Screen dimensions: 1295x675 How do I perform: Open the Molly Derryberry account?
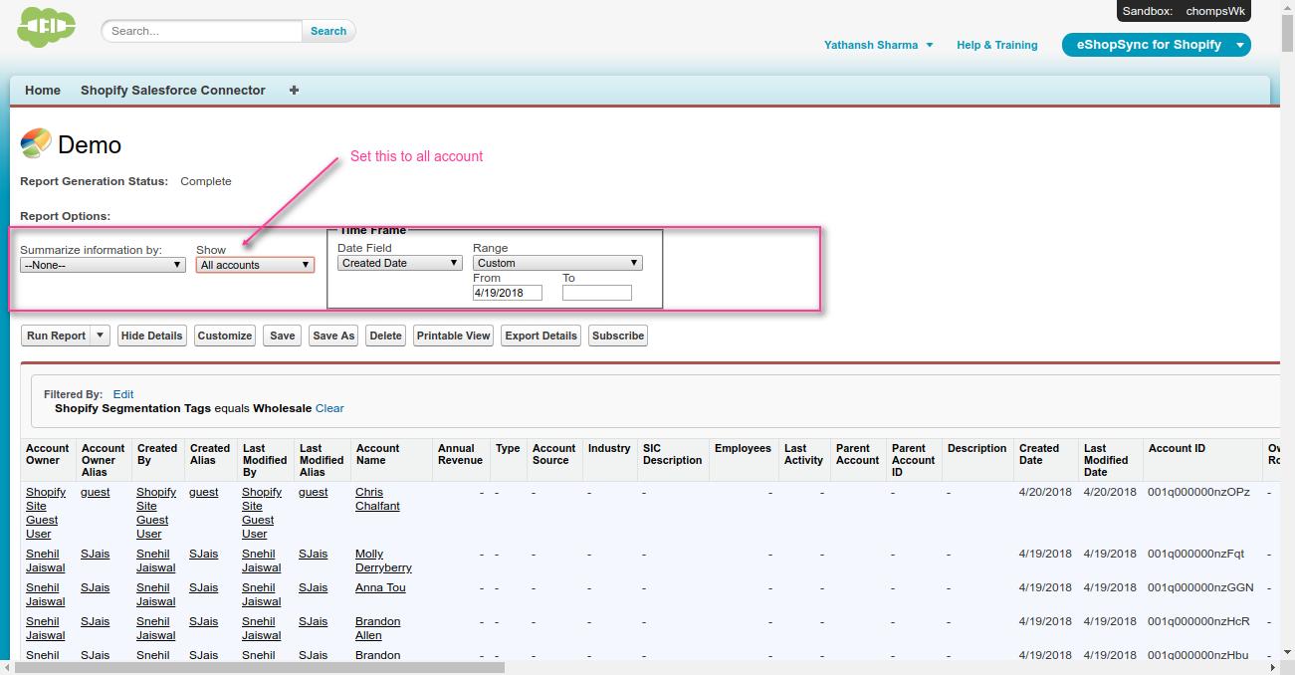point(383,561)
